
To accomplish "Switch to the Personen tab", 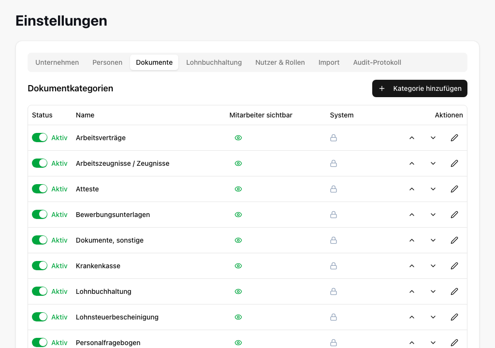I will tap(107, 62).
